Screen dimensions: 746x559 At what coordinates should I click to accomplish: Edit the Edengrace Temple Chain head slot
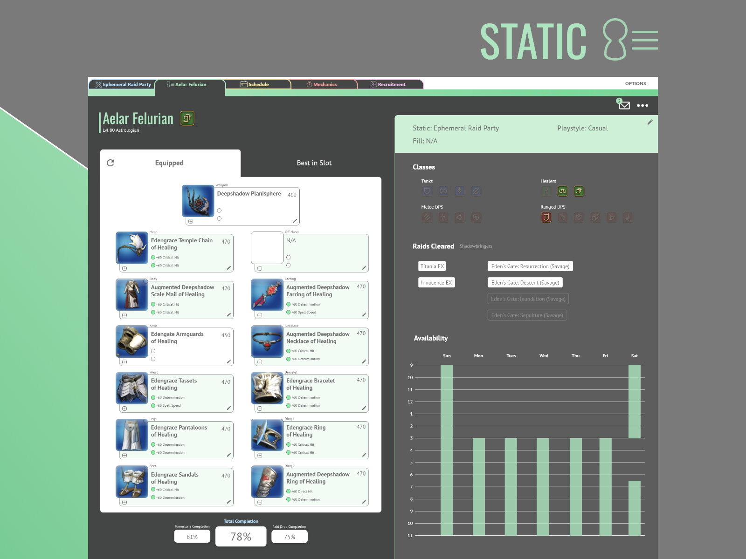click(x=229, y=268)
